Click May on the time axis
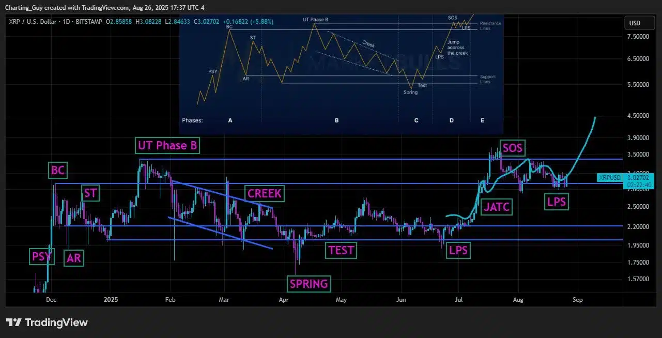The image size is (662, 338). pos(341,299)
